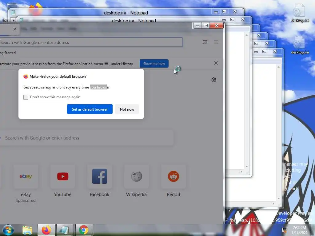Minimize the Firefox window

197,26
